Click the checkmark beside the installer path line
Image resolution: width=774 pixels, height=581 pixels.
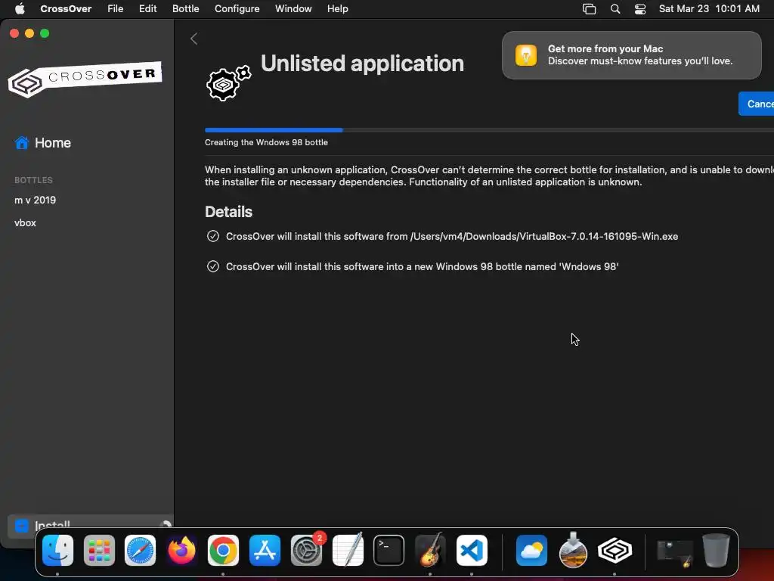click(212, 236)
